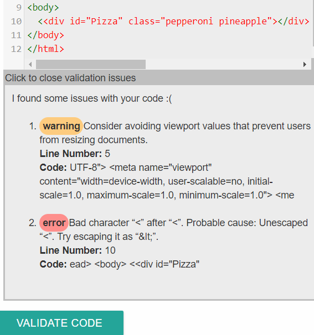Select line number 11 in the gutter
The height and width of the screenshot is (335, 314).
[17, 35]
